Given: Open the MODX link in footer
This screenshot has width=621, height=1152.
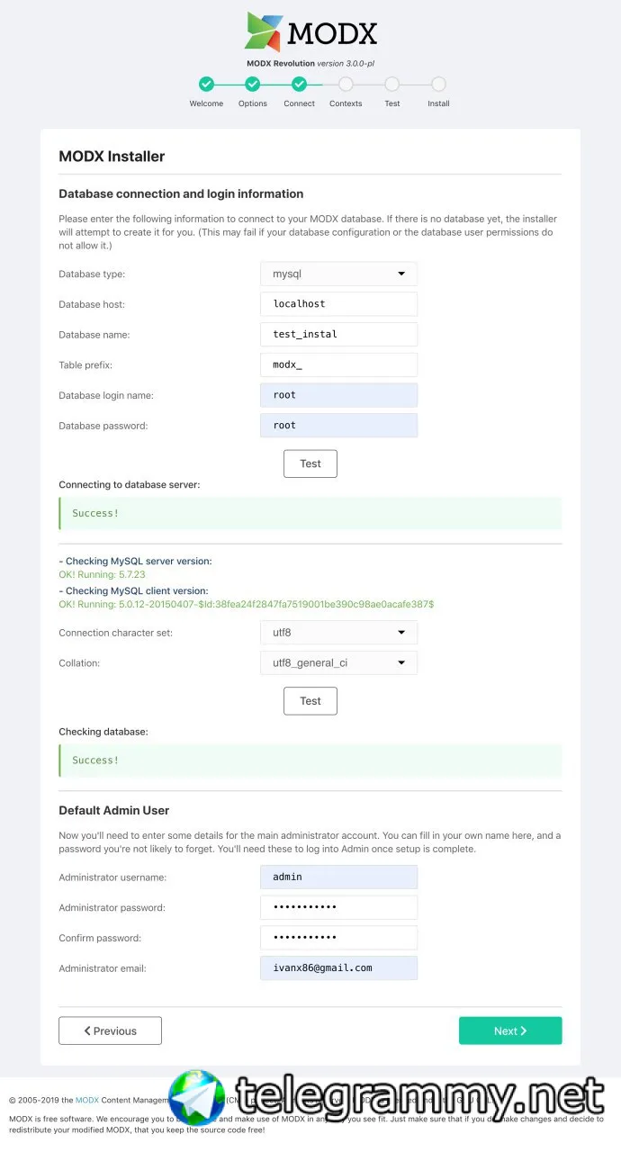Looking at the screenshot, I should point(87,1100).
